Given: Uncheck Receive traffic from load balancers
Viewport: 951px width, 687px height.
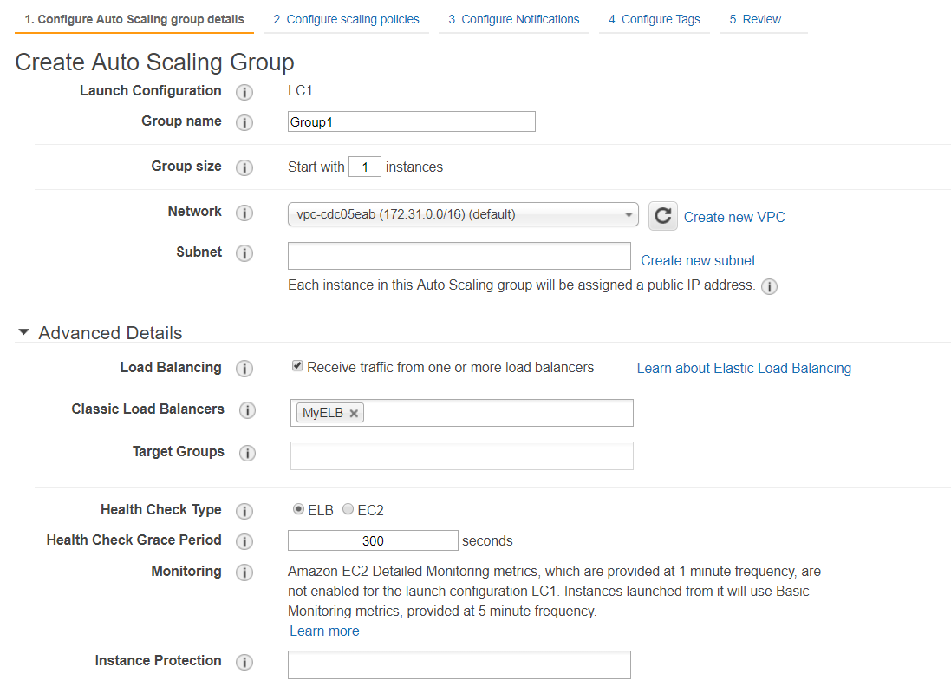Looking at the screenshot, I should click(x=297, y=367).
